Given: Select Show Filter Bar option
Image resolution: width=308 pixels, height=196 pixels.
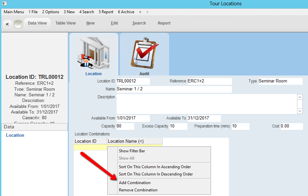Looking at the screenshot, I should click(132, 151).
